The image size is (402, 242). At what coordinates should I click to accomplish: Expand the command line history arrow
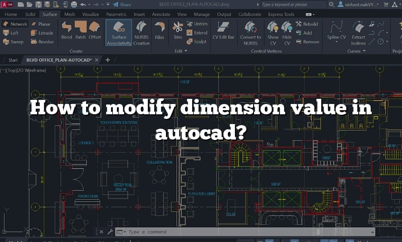pos(372,232)
